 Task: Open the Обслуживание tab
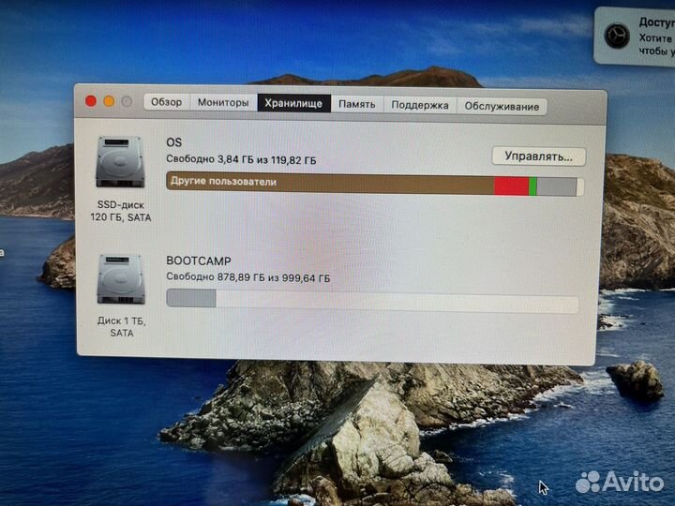(x=502, y=107)
